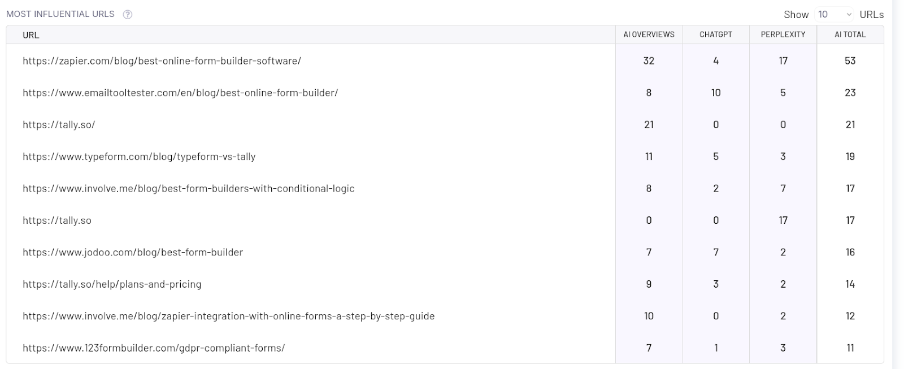
Task: Sort by AI Overviews column header
Action: pos(649,34)
